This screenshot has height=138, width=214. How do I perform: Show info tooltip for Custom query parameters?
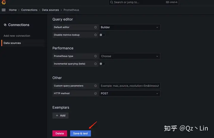click(x=95, y=86)
